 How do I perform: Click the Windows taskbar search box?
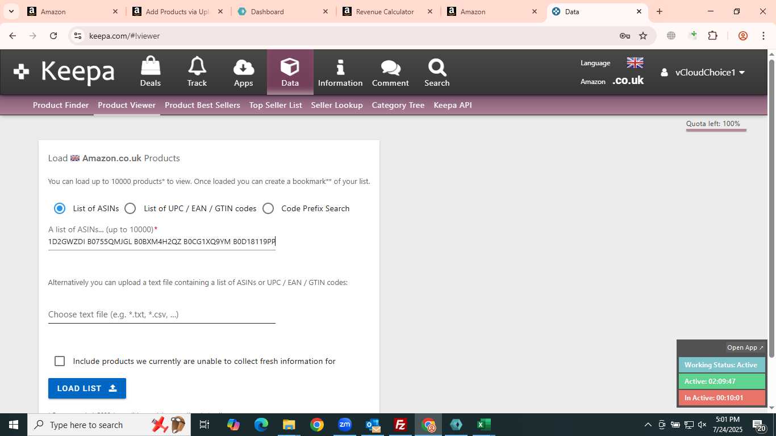coord(108,425)
